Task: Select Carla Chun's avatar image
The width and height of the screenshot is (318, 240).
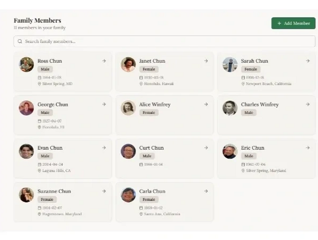Action: point(128,195)
